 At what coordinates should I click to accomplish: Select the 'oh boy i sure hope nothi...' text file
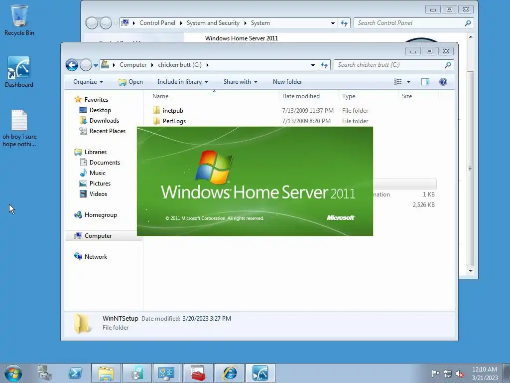(x=19, y=128)
